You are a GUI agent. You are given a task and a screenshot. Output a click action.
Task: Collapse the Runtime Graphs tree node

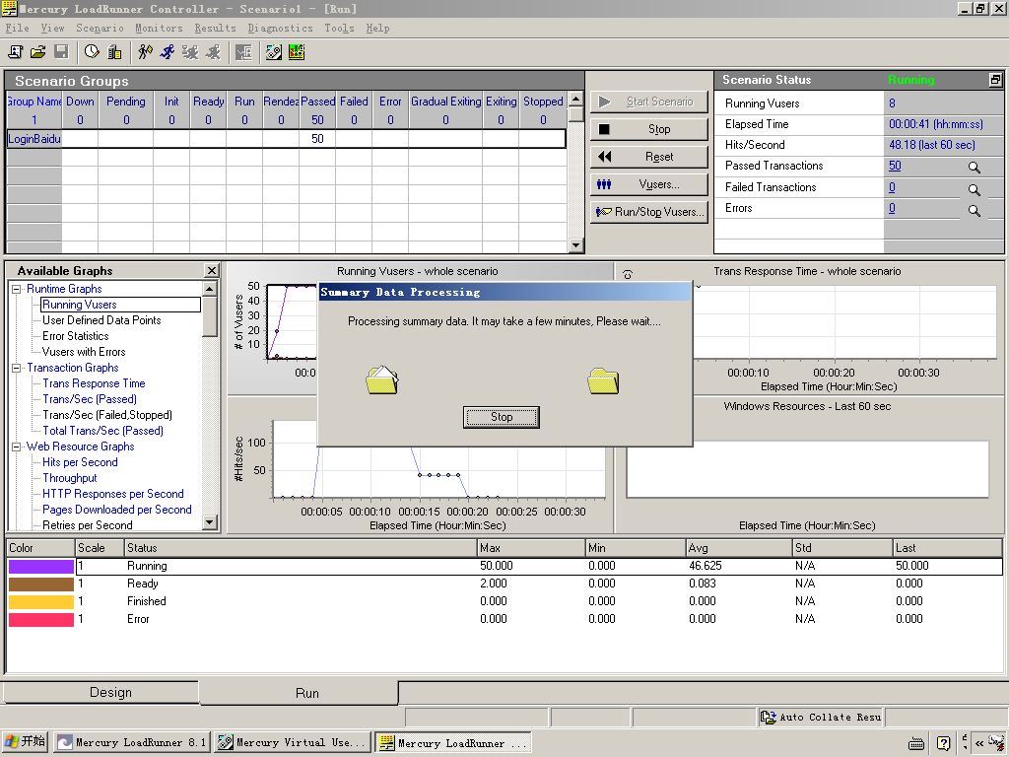(17, 289)
